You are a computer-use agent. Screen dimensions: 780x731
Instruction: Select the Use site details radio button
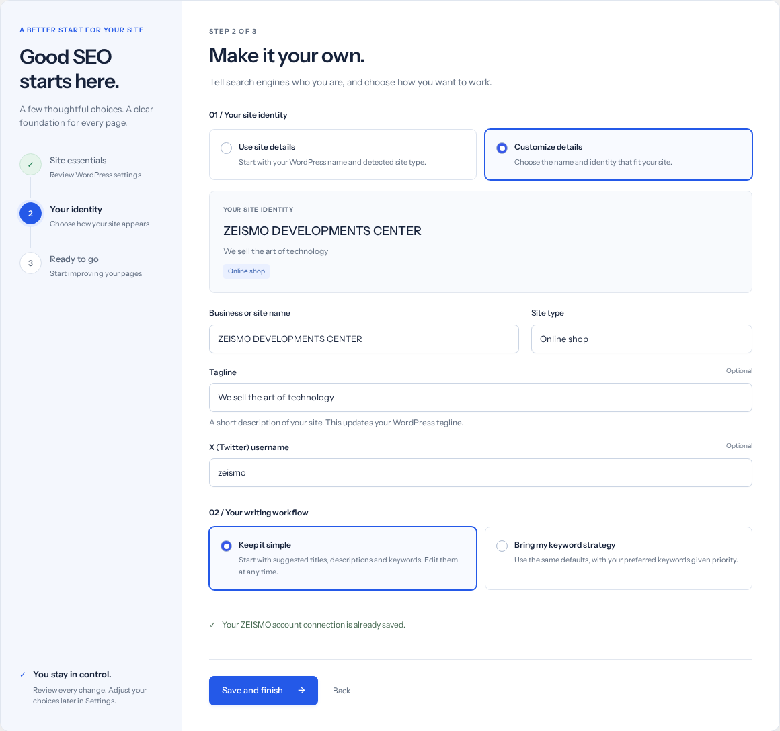click(227, 148)
